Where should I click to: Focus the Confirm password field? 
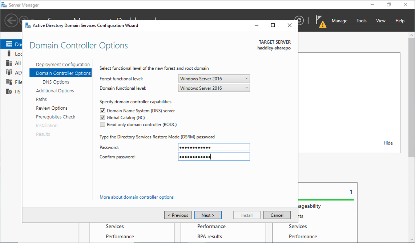[214, 157]
